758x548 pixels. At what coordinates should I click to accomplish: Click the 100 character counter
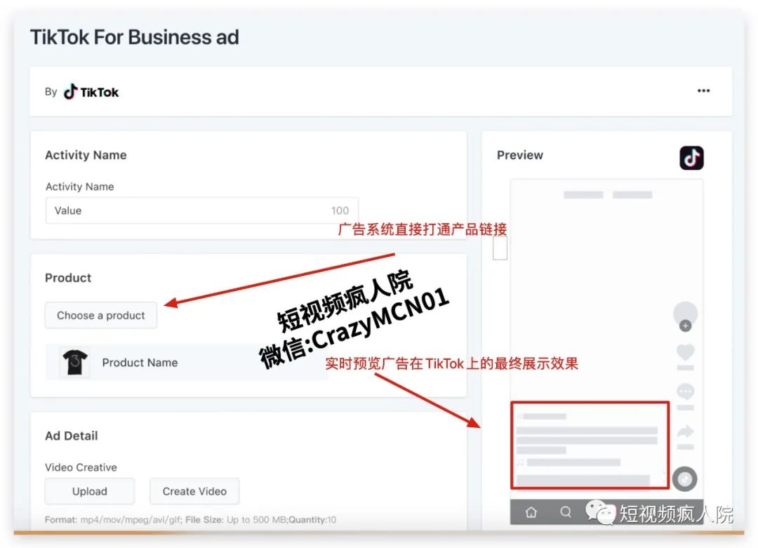(x=340, y=210)
